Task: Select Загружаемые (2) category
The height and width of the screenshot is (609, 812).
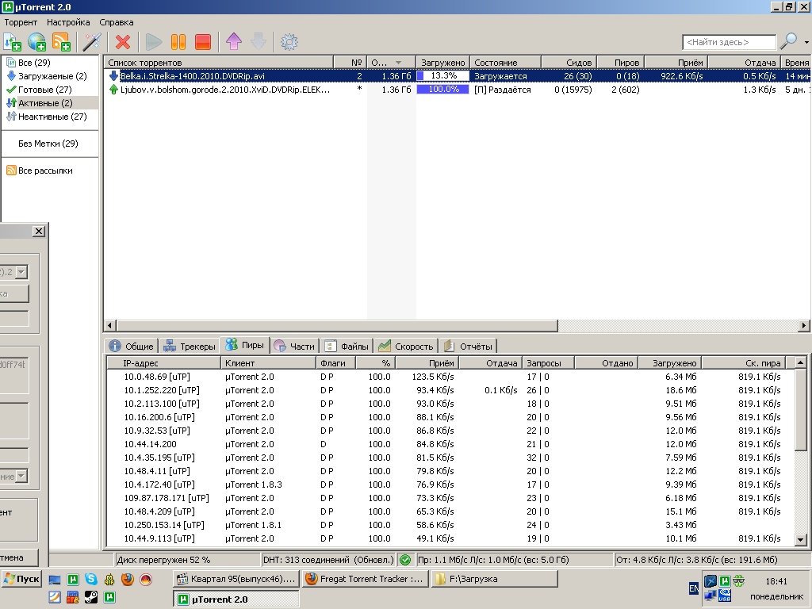Action: [x=52, y=76]
